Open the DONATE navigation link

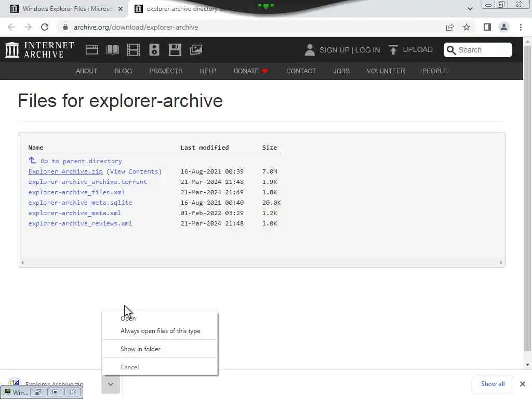pos(251,71)
